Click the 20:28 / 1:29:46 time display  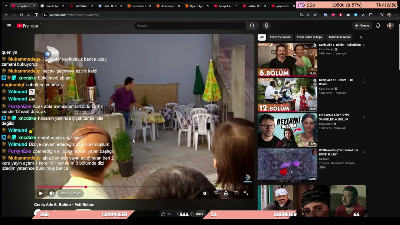(x=71, y=193)
